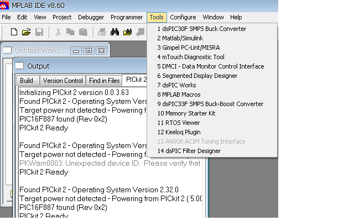Select the PICkit 2 output tab
Image resolution: width=354 pixels, height=221 pixels.
(136, 80)
